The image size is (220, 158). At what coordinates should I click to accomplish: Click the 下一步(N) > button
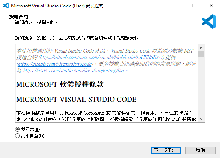pos(166,150)
